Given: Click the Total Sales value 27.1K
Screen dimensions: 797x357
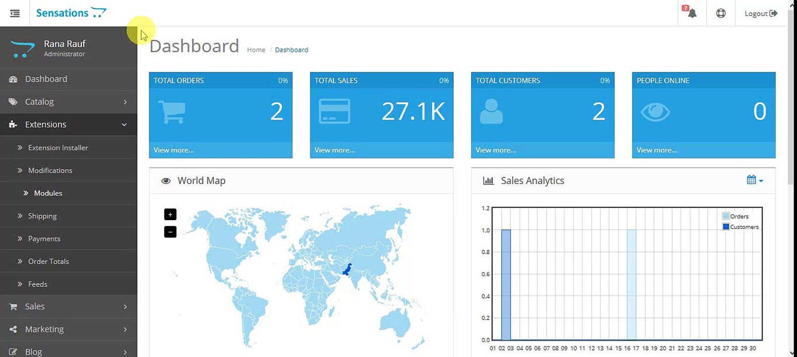Looking at the screenshot, I should (414, 111).
